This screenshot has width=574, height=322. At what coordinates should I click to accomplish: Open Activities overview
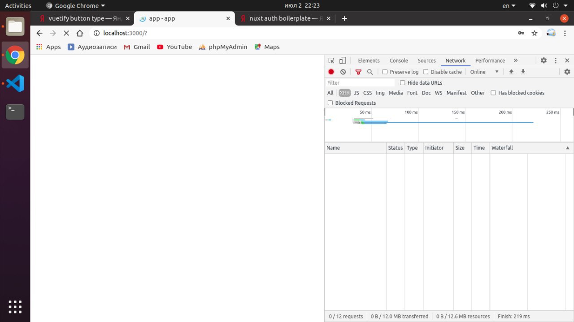(18, 6)
